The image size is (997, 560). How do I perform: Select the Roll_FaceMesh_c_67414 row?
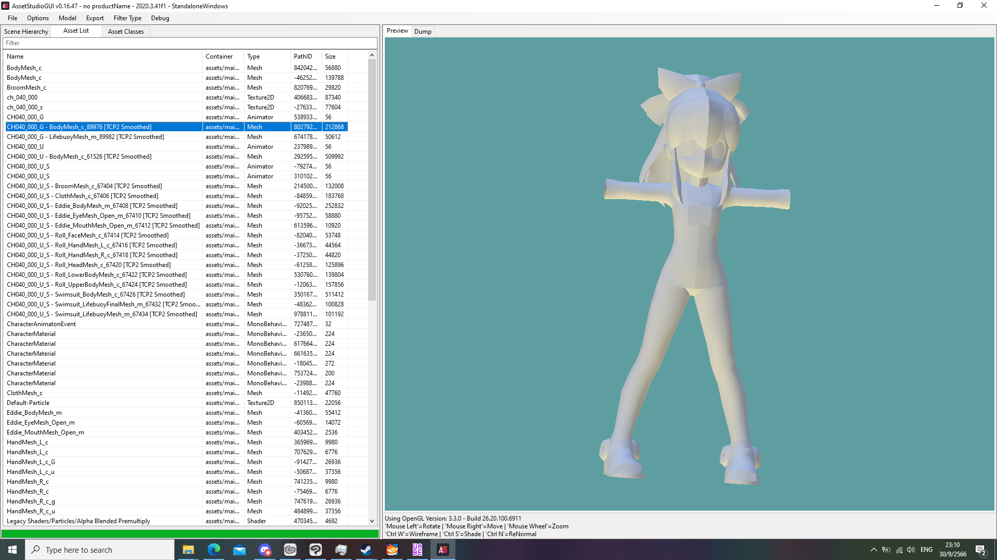click(177, 235)
